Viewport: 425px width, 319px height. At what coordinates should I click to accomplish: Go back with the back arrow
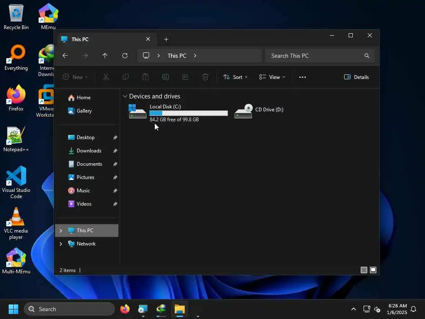tap(65, 56)
